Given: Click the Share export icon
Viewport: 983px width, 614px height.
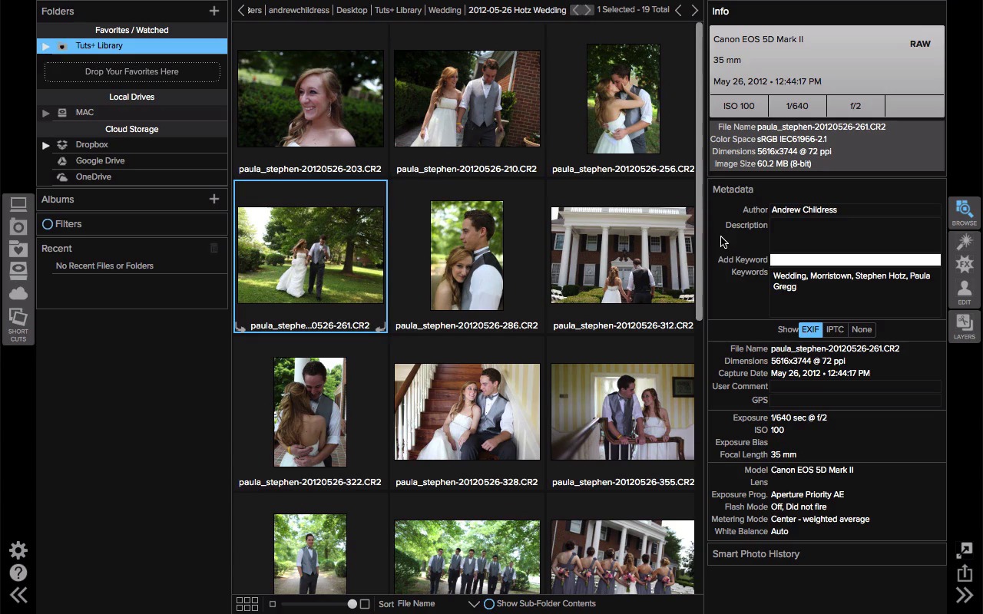Looking at the screenshot, I should pos(965,573).
